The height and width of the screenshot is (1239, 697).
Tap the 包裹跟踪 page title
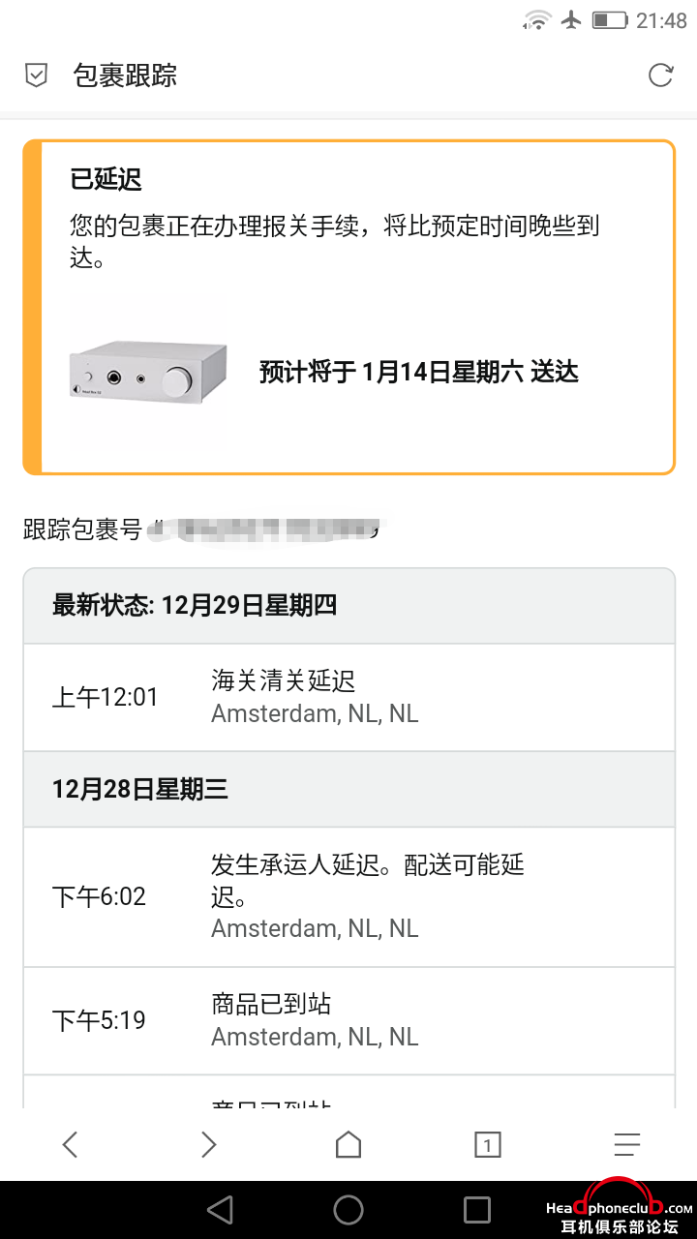[x=125, y=76]
